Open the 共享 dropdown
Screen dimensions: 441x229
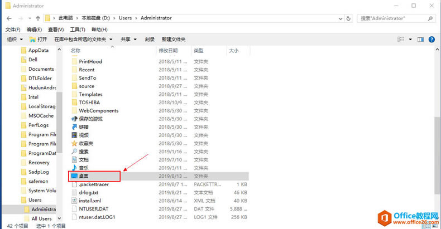(128, 40)
